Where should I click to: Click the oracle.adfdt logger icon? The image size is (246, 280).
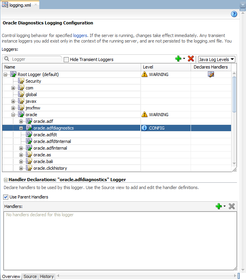point(29,134)
